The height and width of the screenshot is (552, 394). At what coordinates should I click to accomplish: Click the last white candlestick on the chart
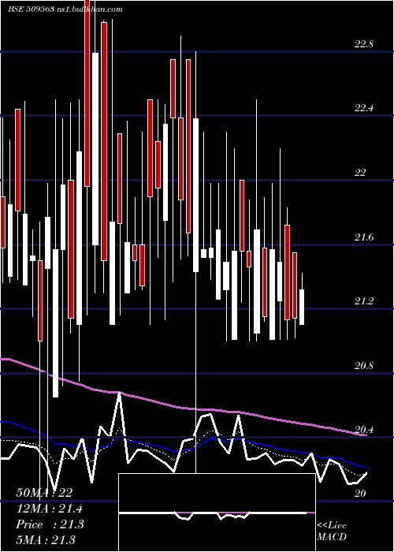coord(302,307)
